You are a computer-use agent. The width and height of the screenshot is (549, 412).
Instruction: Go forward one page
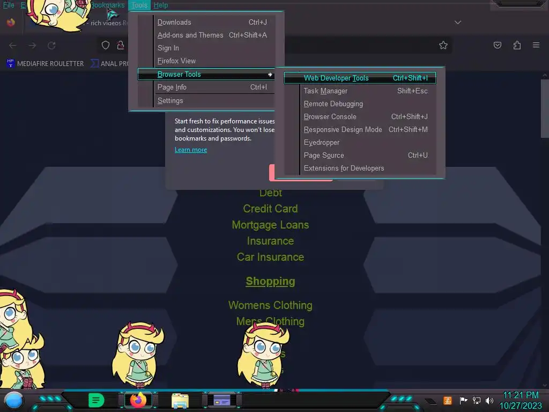click(32, 46)
